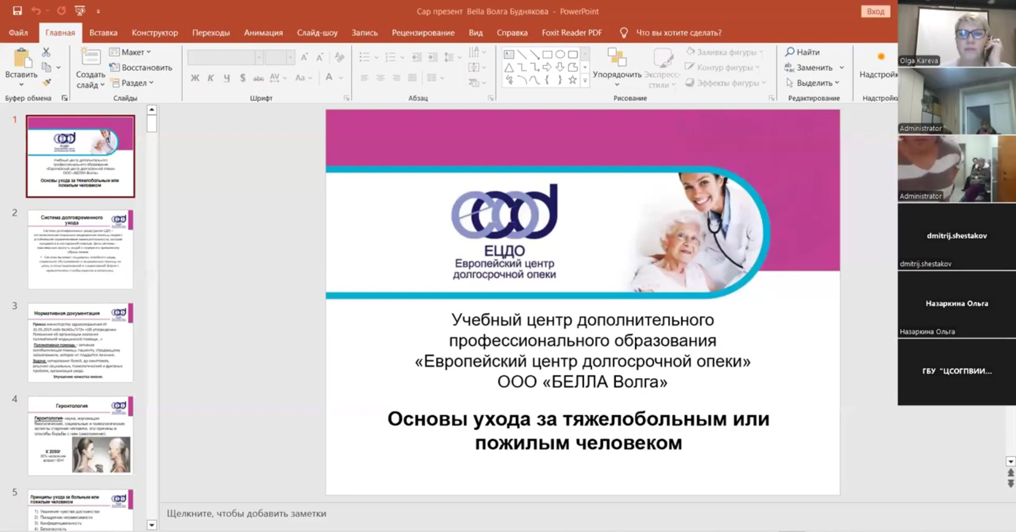Screen dimensions: 1016x532
Task: Click the Save icon in title bar
Action: 17,11
